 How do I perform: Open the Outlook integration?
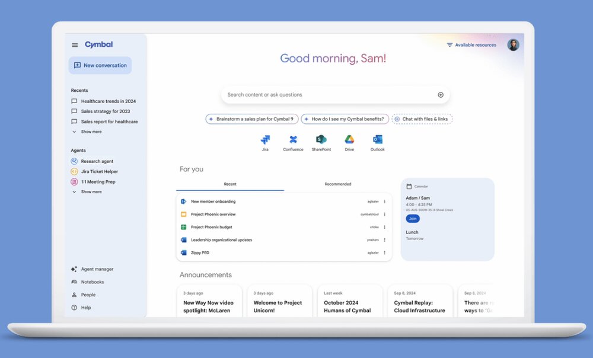[x=377, y=141]
